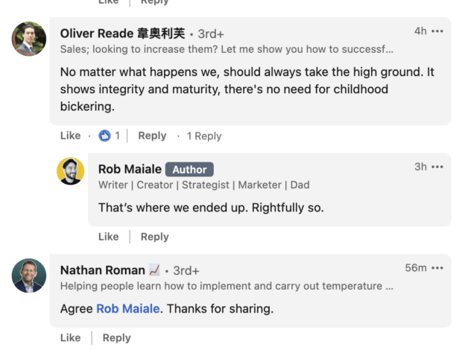Image resolution: width=462 pixels, height=350 pixels.
Task: Click the Author badge on Rob's reply
Action: click(189, 169)
